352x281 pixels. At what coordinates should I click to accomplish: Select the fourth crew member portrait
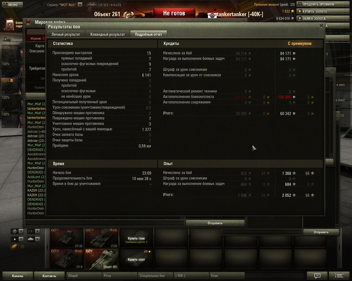coord(12,103)
